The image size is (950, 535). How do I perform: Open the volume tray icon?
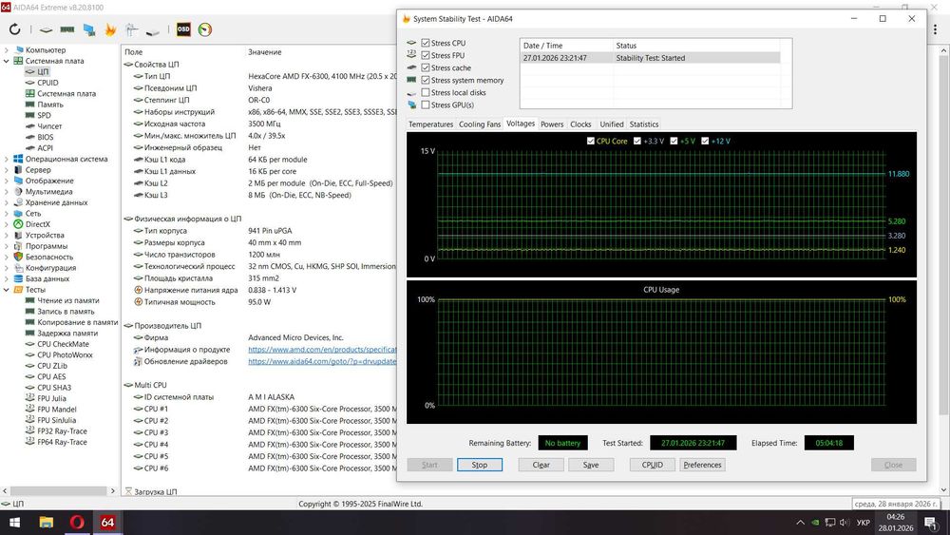coord(845,523)
